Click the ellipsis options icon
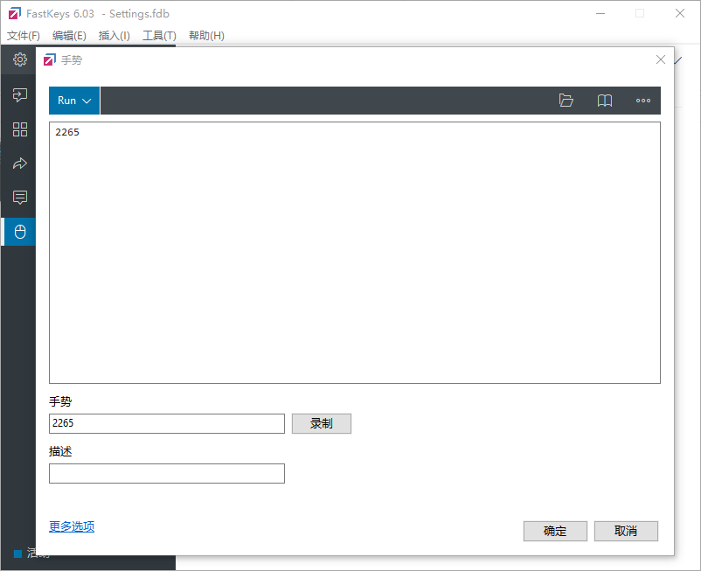This screenshot has height=571, width=701. coord(642,101)
